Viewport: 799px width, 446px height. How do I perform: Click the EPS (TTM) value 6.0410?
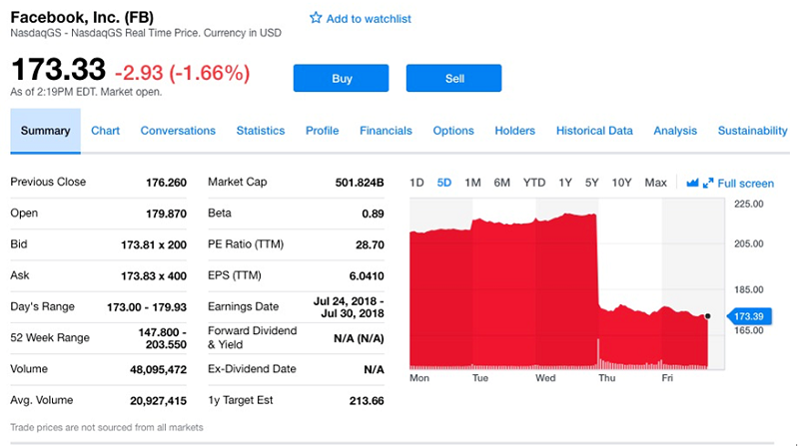367,276
